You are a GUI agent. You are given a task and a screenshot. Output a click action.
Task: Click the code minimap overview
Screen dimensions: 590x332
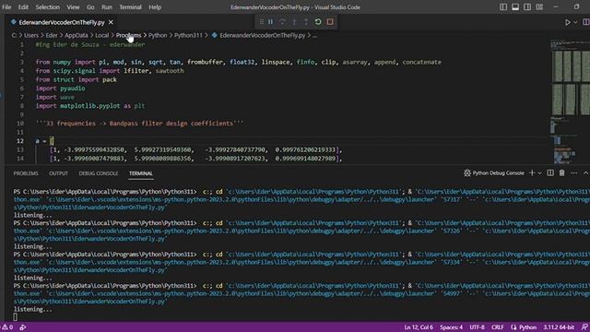tap(570, 101)
